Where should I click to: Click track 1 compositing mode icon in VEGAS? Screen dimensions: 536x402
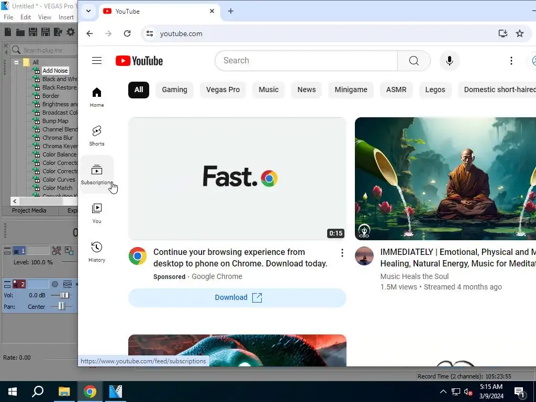click(x=69, y=251)
